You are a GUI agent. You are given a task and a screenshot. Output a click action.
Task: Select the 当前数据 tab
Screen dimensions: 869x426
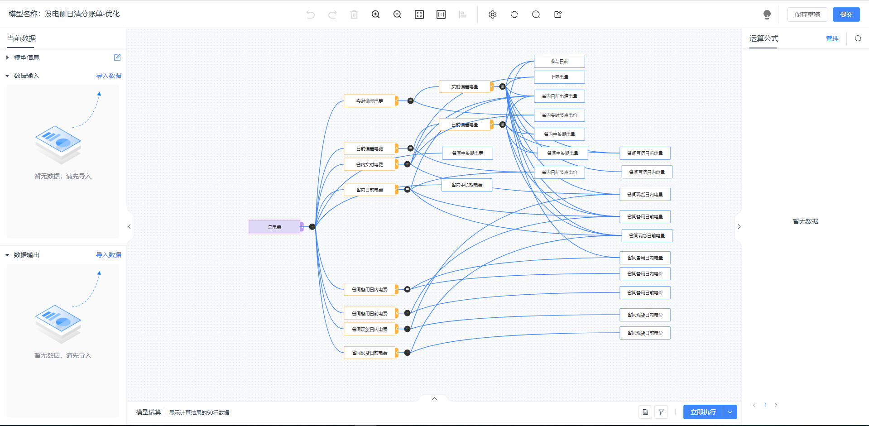pos(21,38)
